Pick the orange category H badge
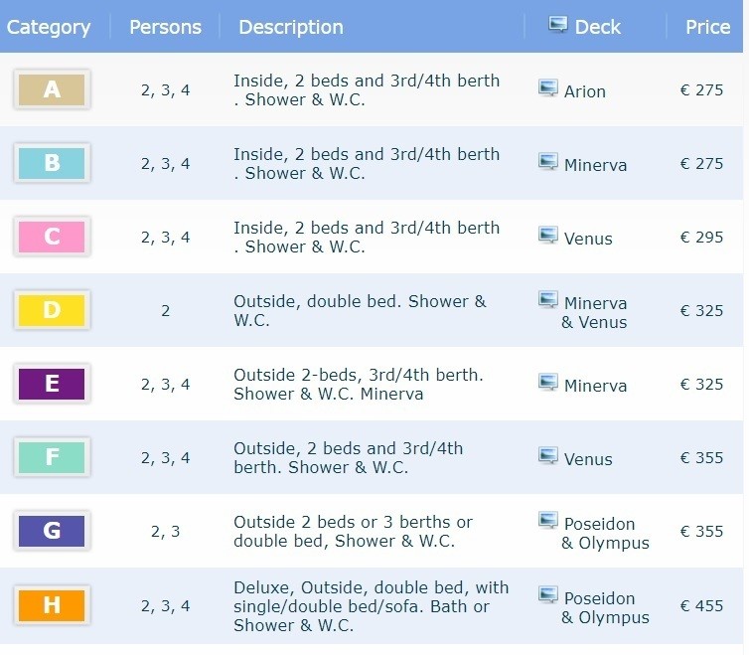Screen dimensions: 749x655 coord(52,605)
